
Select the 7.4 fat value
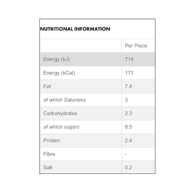[x=129, y=87]
